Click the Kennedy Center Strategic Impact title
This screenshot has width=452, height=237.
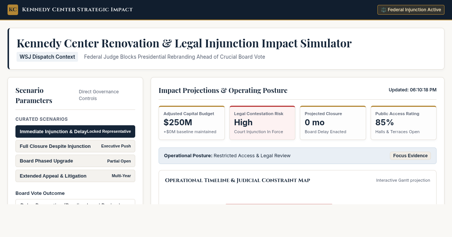(x=77, y=10)
